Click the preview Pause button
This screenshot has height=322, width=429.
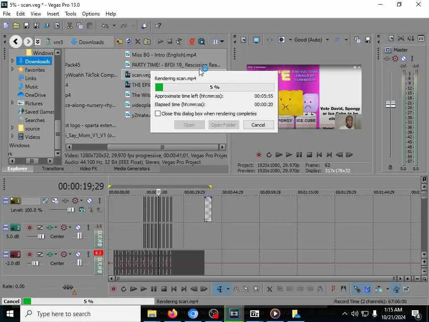[299, 155]
